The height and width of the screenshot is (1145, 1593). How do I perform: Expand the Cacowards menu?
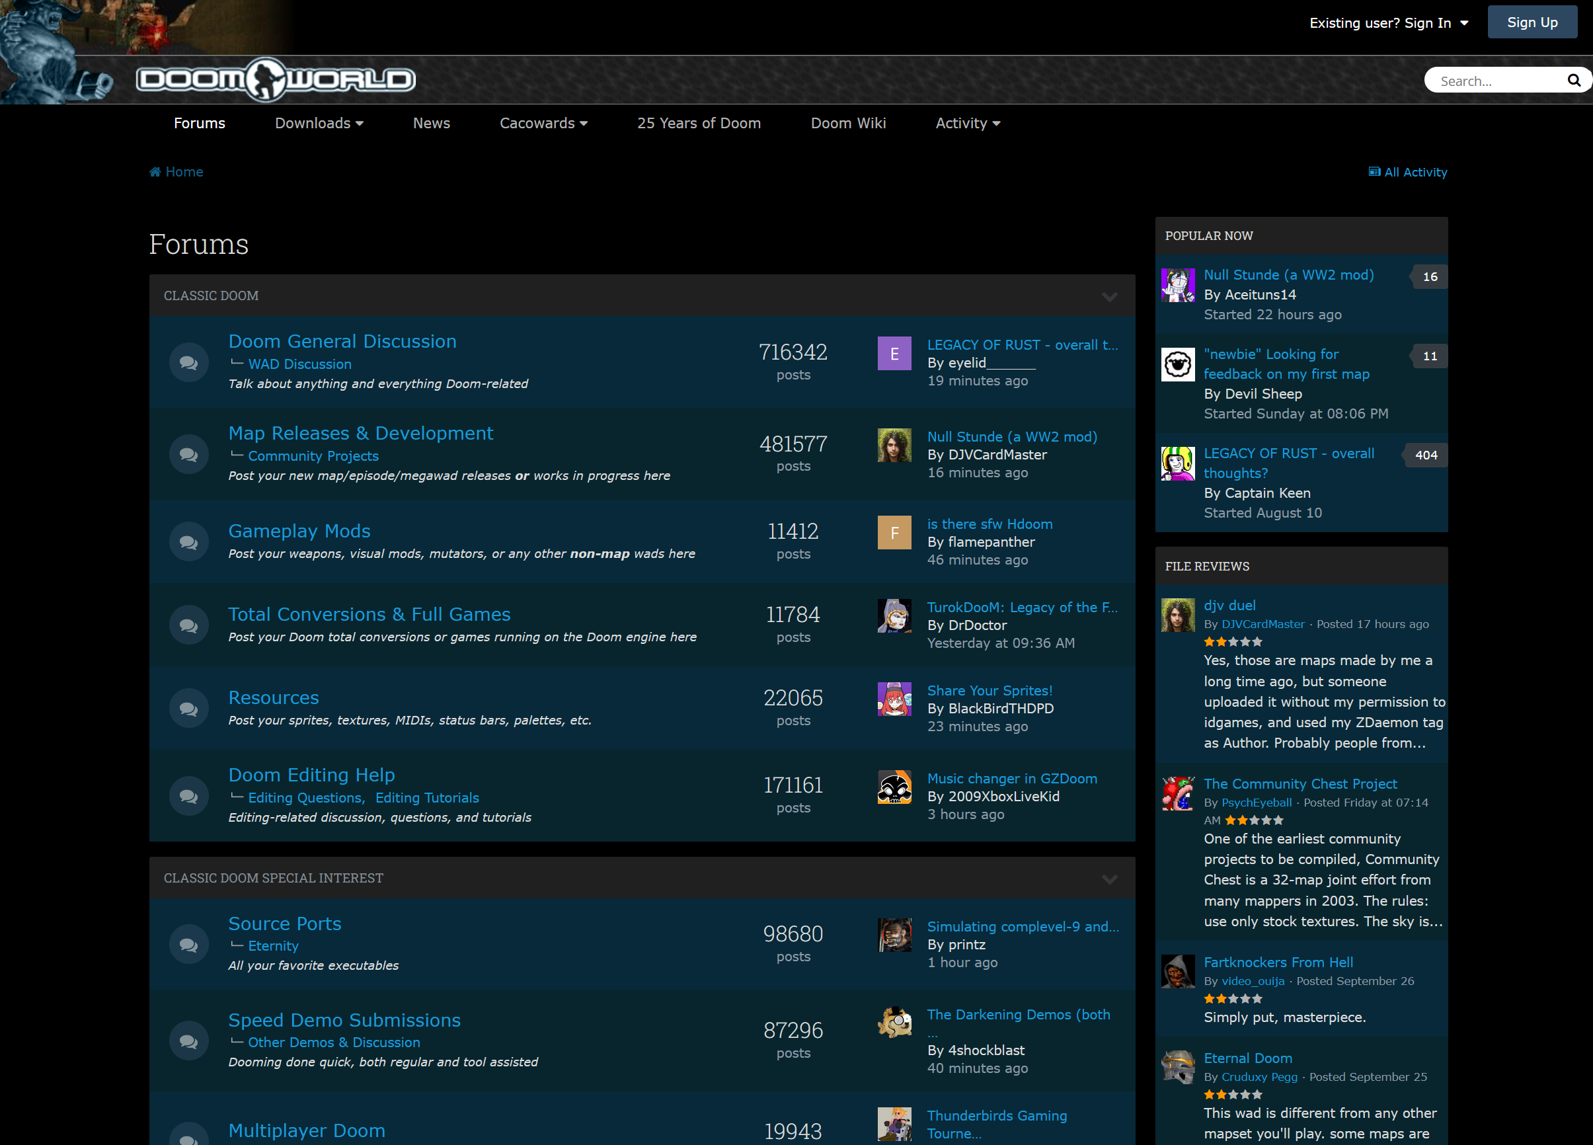pyautogui.click(x=543, y=124)
